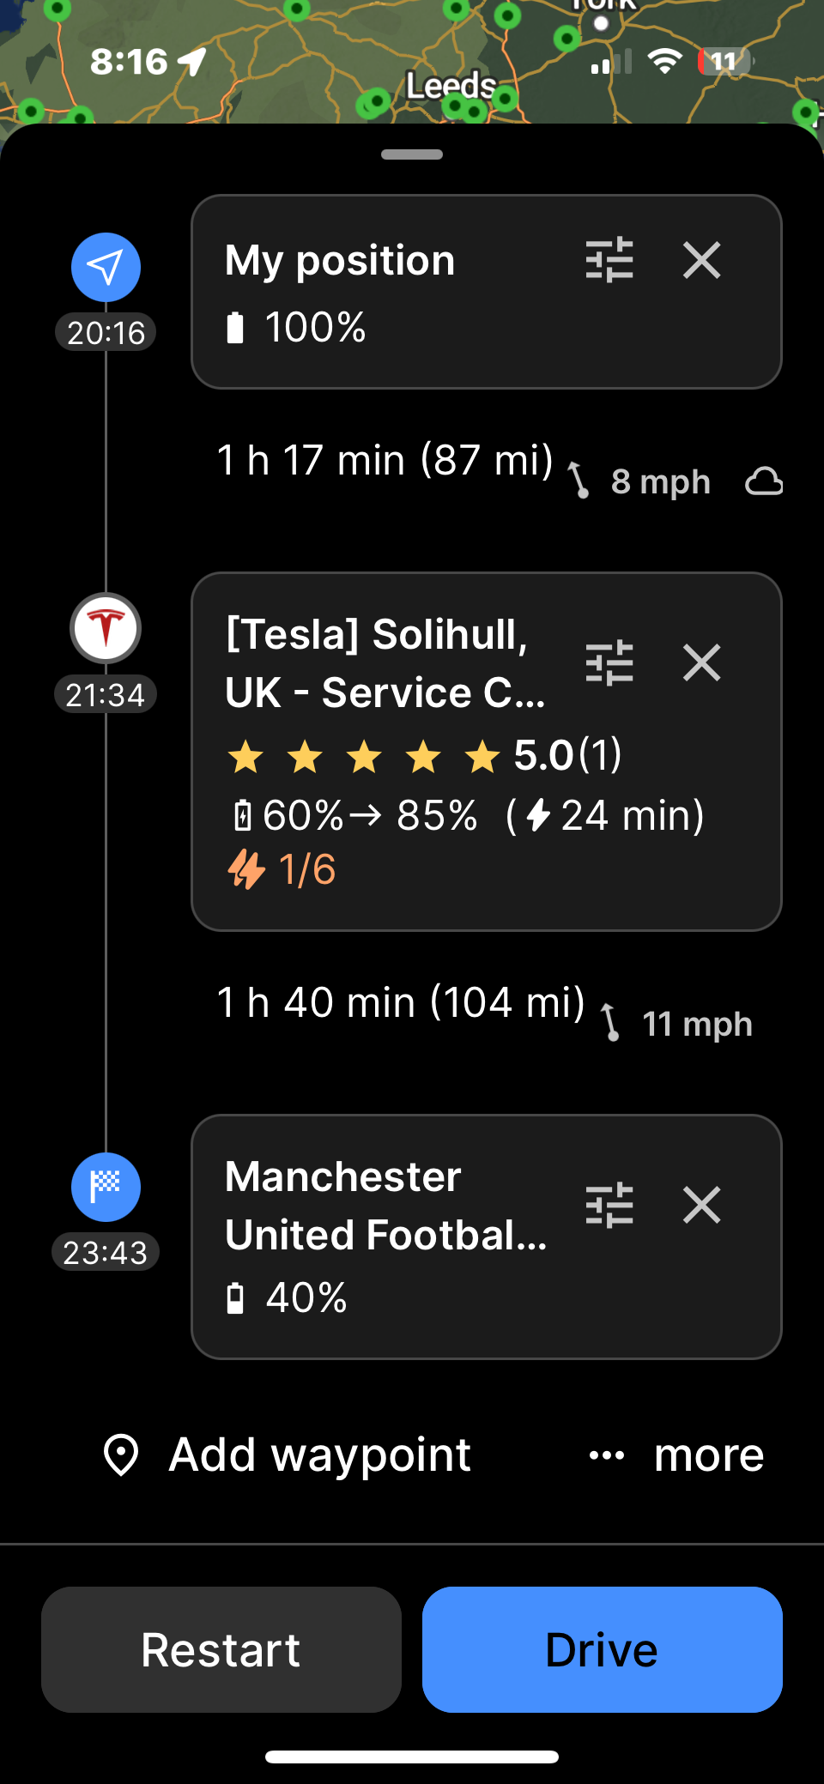Start navigation with the Drive button
The image size is (824, 1784).
click(x=602, y=1649)
